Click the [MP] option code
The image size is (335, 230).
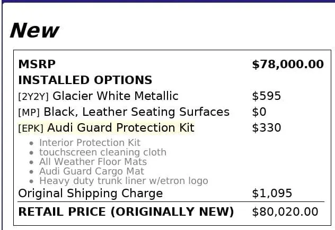(x=29, y=113)
